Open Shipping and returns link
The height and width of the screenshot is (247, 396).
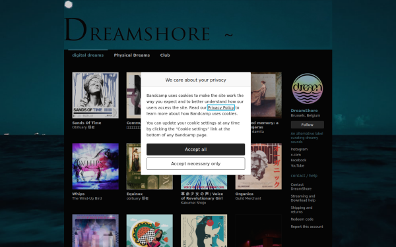click(302, 210)
